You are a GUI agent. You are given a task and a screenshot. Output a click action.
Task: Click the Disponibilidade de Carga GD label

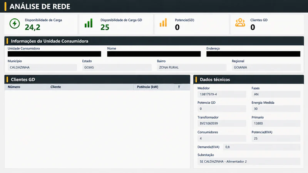pos(121,20)
